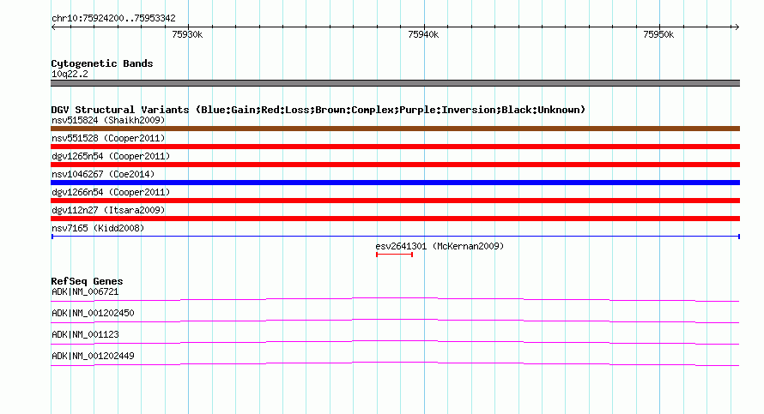Open variant label nsv1046267 (Coe2014)

103,174
